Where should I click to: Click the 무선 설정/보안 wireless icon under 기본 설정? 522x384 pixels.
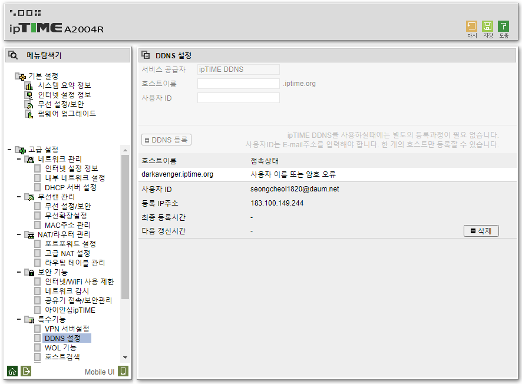click(29, 104)
